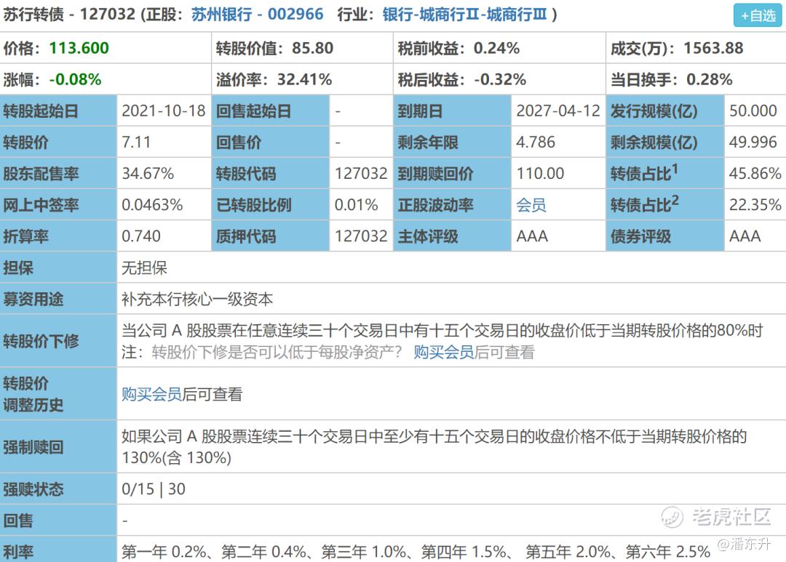This screenshot has height=562, width=786.
Task: Select 溢价率 value 32.41%
Action: click(x=304, y=79)
